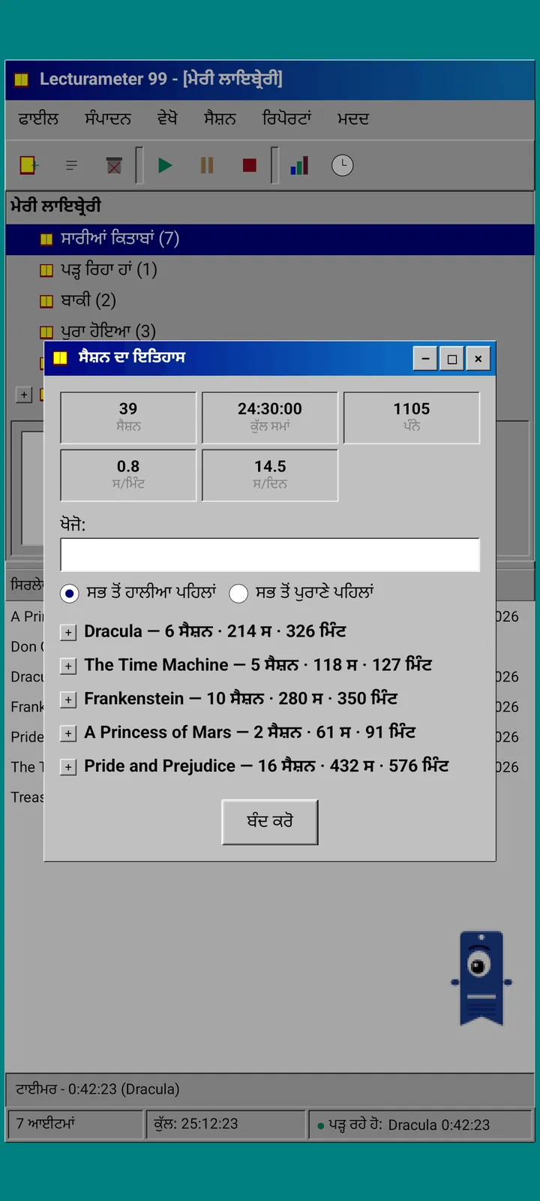Click the 7 ਆਈਟਮਾਂ status bar cell
Image resolution: width=540 pixels, height=1201 pixels.
click(x=75, y=1124)
